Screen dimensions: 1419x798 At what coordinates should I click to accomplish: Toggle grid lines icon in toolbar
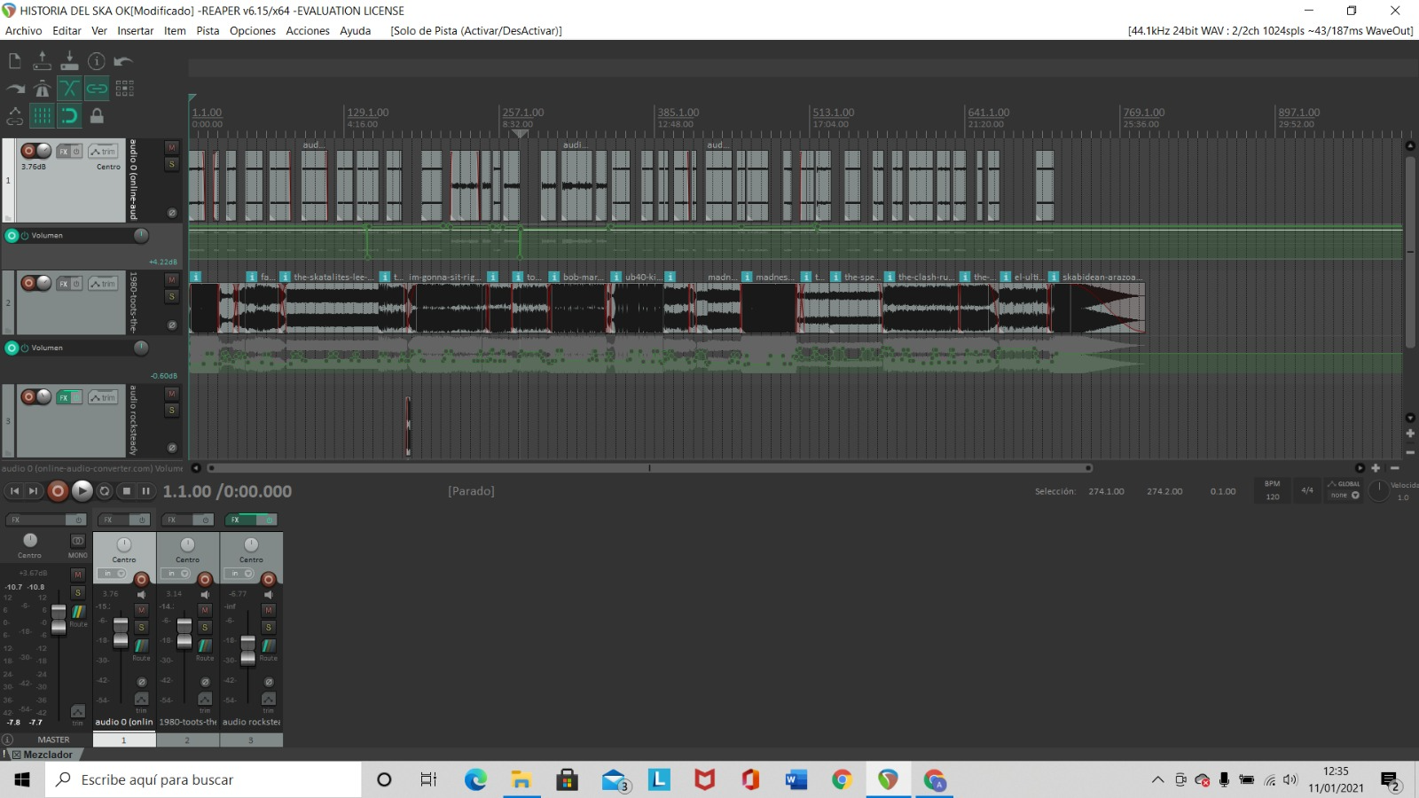click(42, 116)
